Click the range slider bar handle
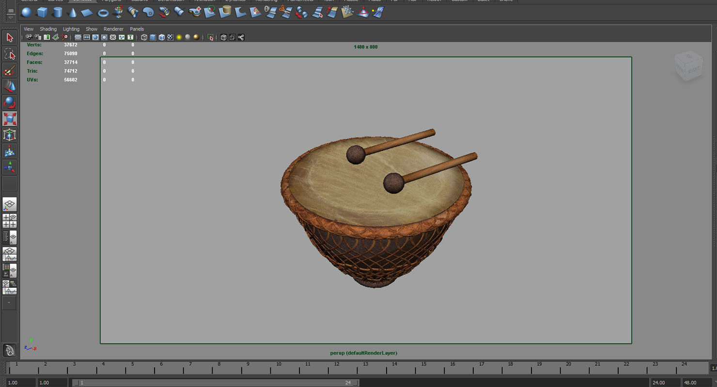The image size is (717, 387). [216, 383]
